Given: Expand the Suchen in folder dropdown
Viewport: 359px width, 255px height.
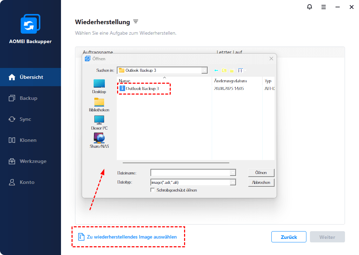Looking at the screenshot, I should pos(204,70).
